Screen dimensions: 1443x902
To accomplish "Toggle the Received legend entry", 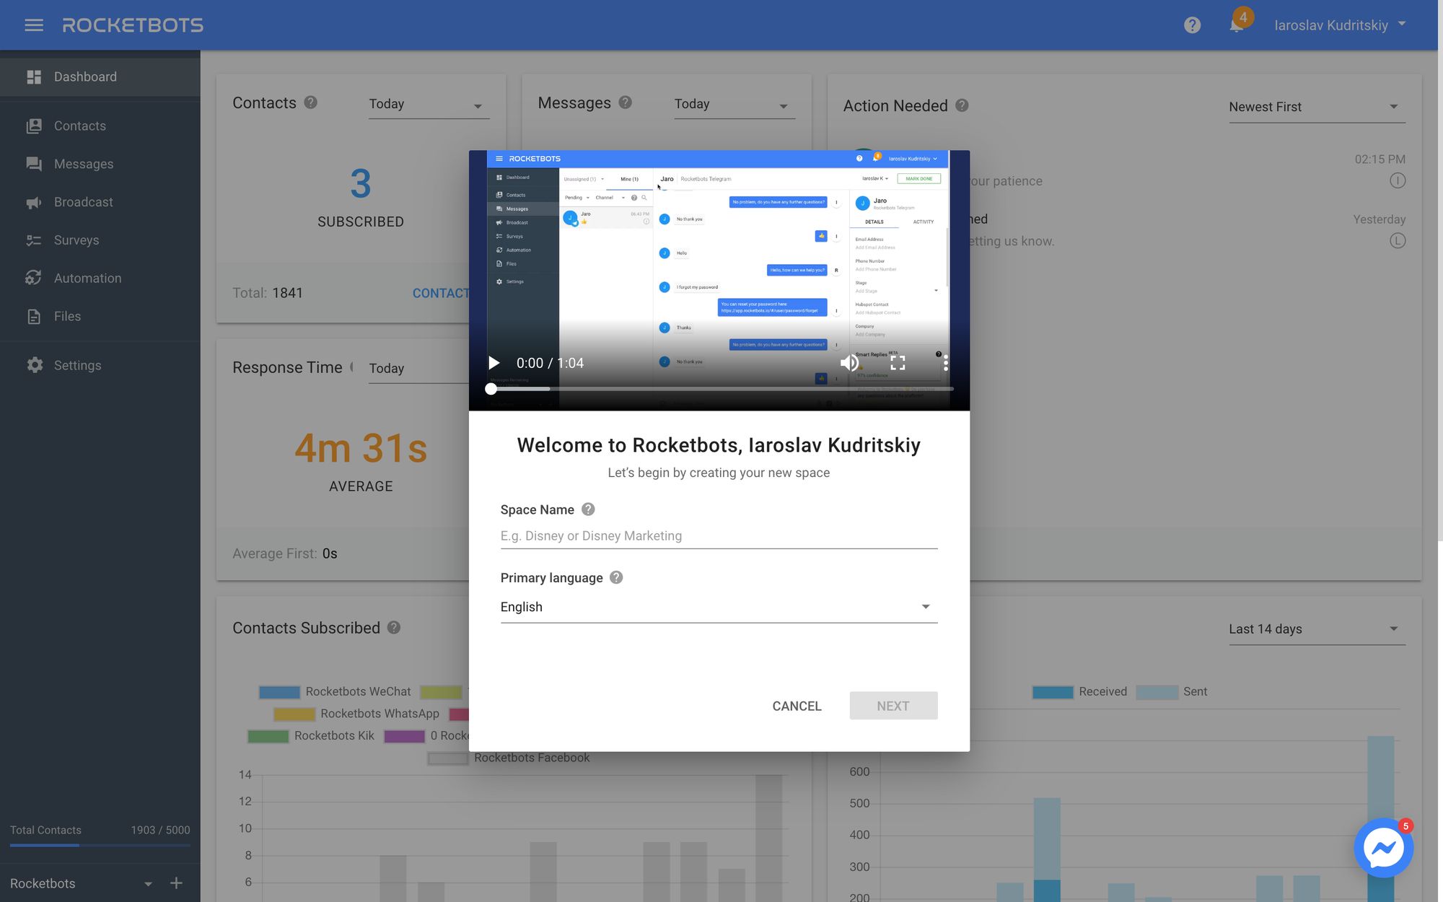I will tap(1079, 691).
